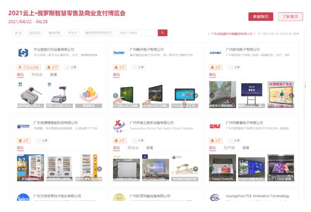Viewport: 311px width, 212px height.
Task: Open the Guangzhou PDL Animation Technology title link
Action: click(258, 196)
